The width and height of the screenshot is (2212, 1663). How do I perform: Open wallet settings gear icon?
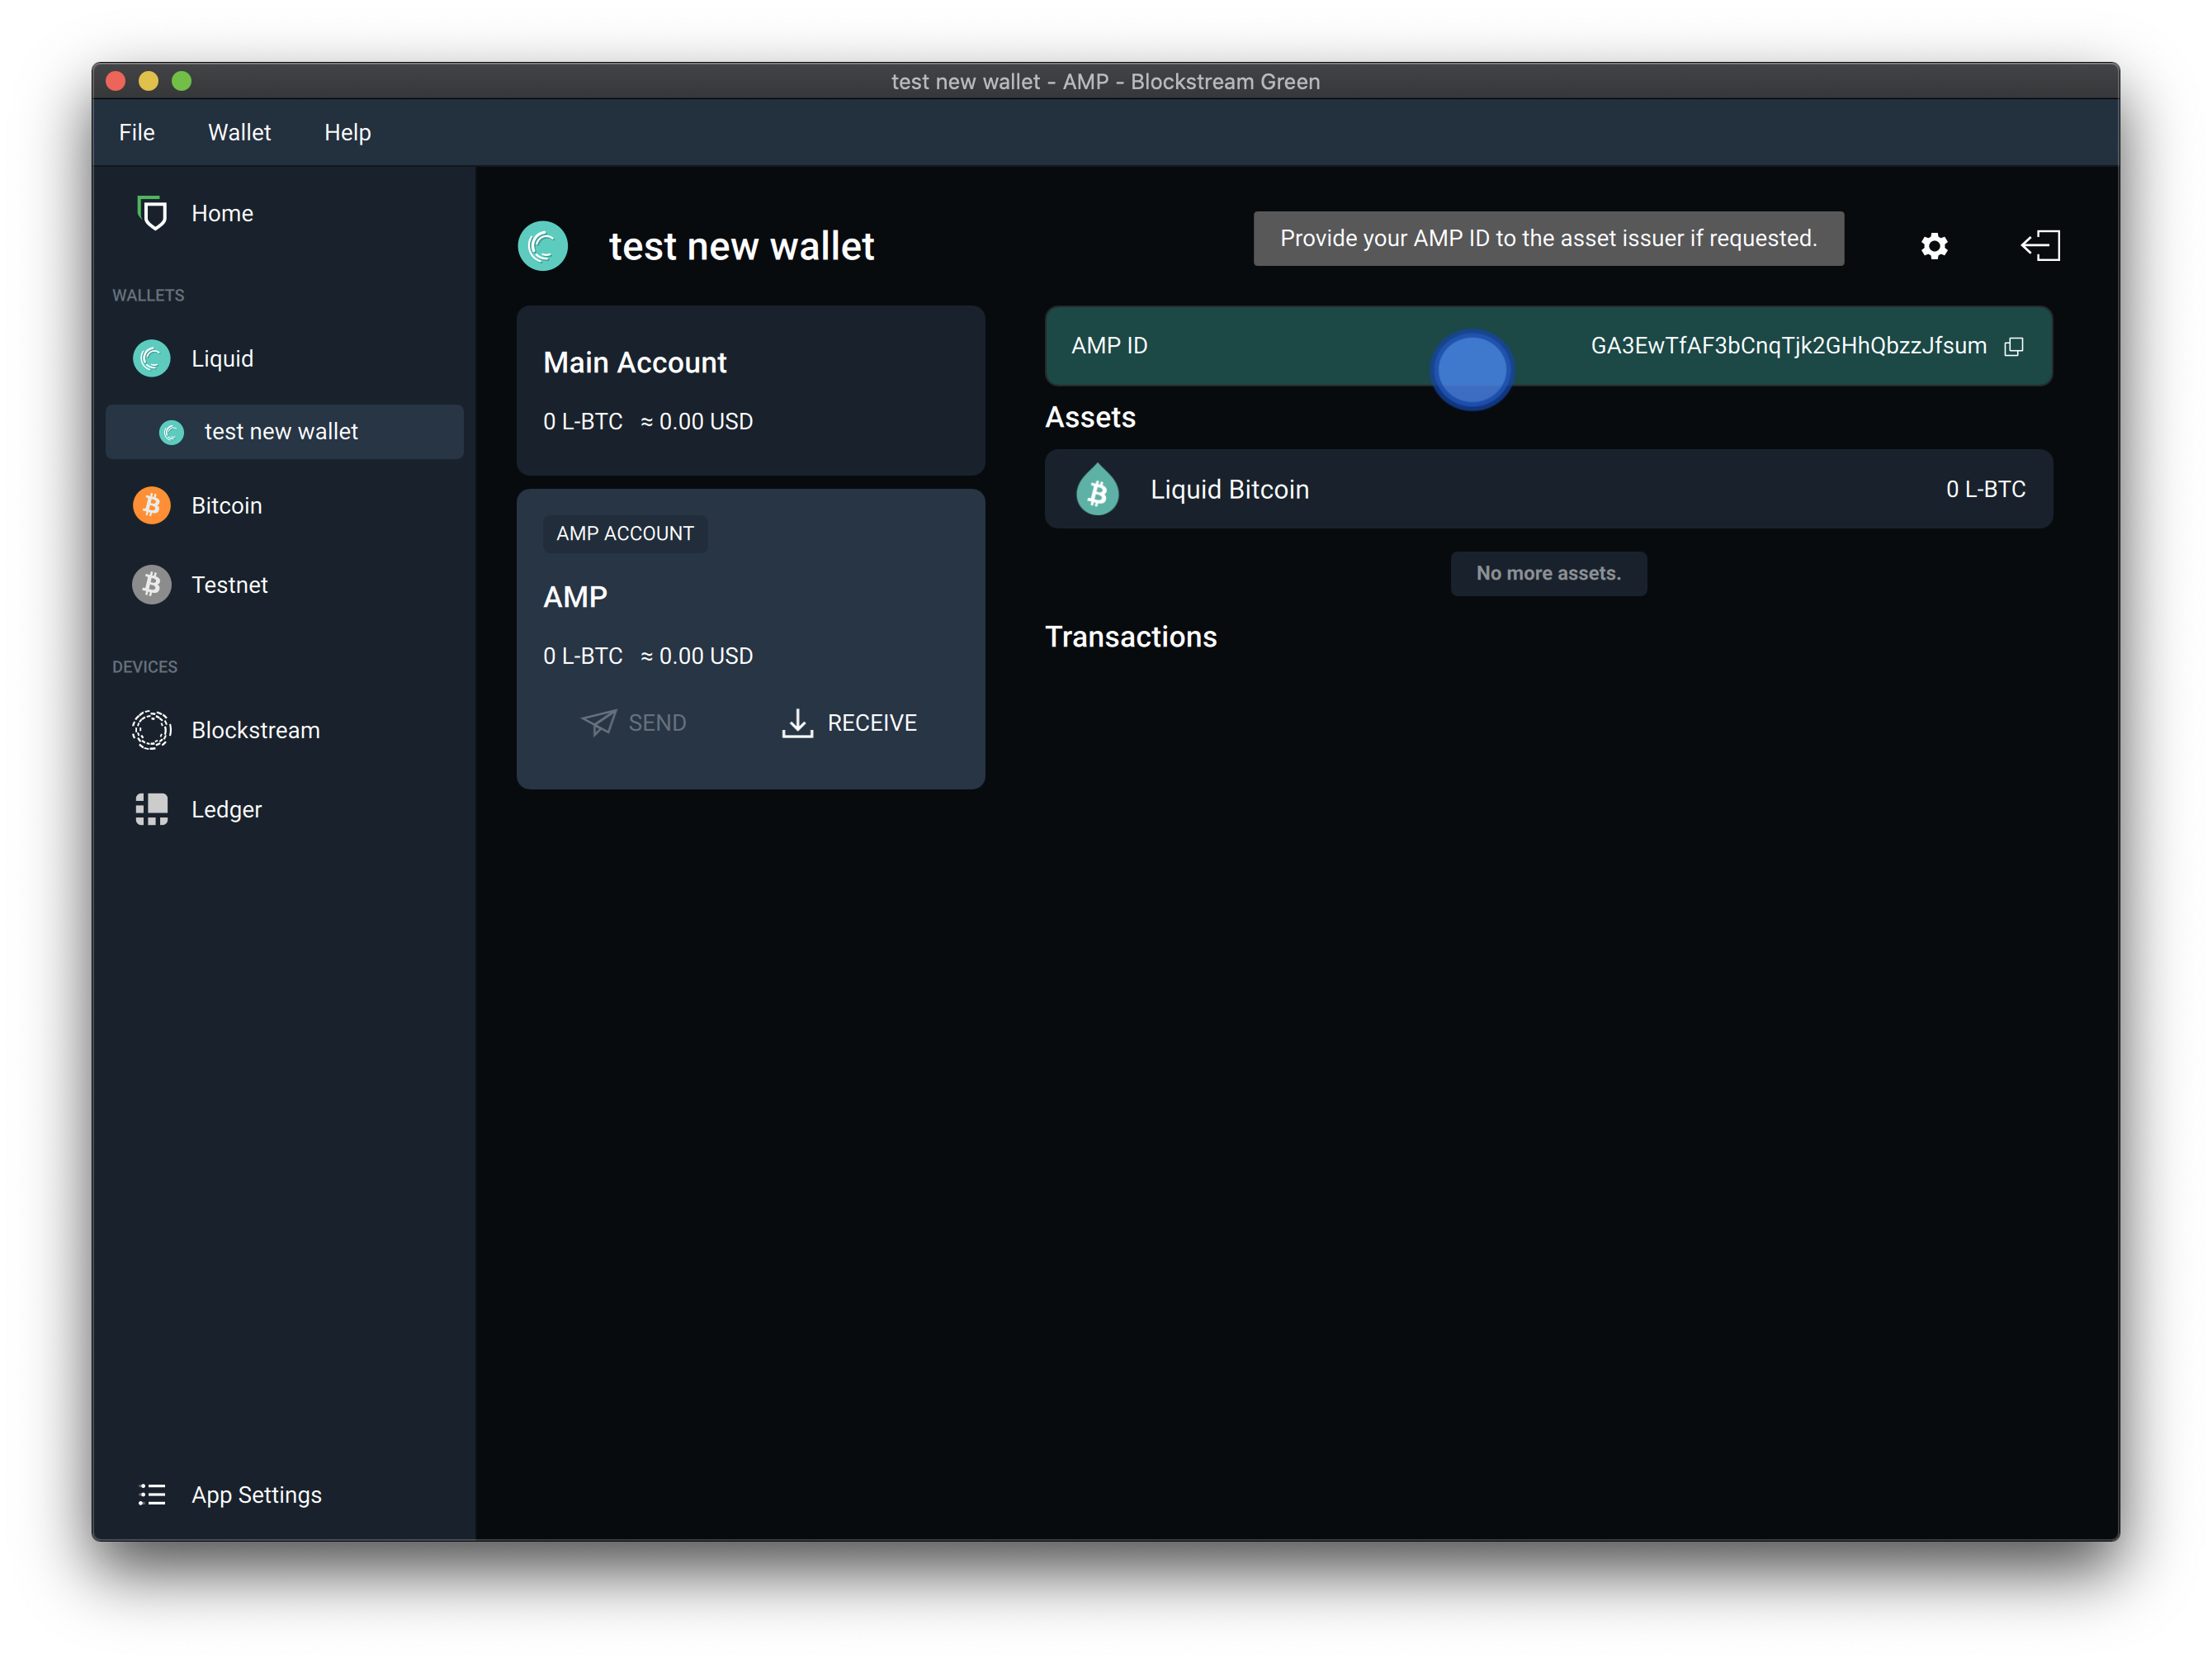[x=1934, y=246]
